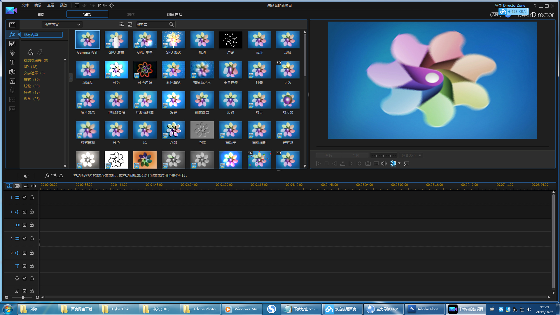The image size is (560, 315).
Task: Uncheck the voice track microphone checkbox
Action: pyautogui.click(x=24, y=279)
